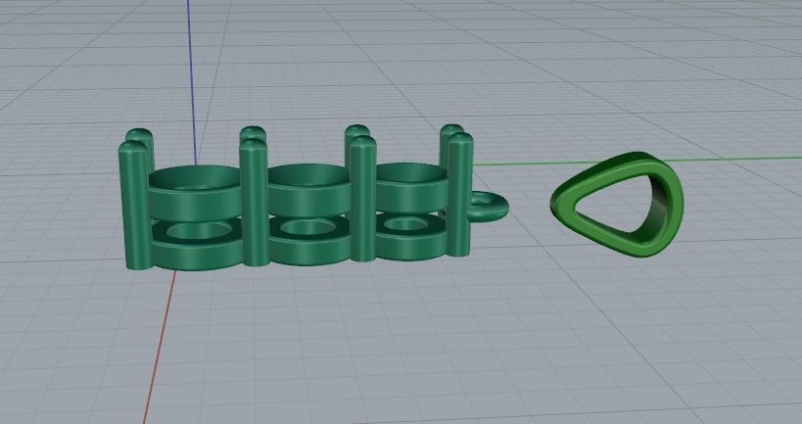The image size is (802, 424).
Task: Click the second front post from left
Action: tap(255, 203)
